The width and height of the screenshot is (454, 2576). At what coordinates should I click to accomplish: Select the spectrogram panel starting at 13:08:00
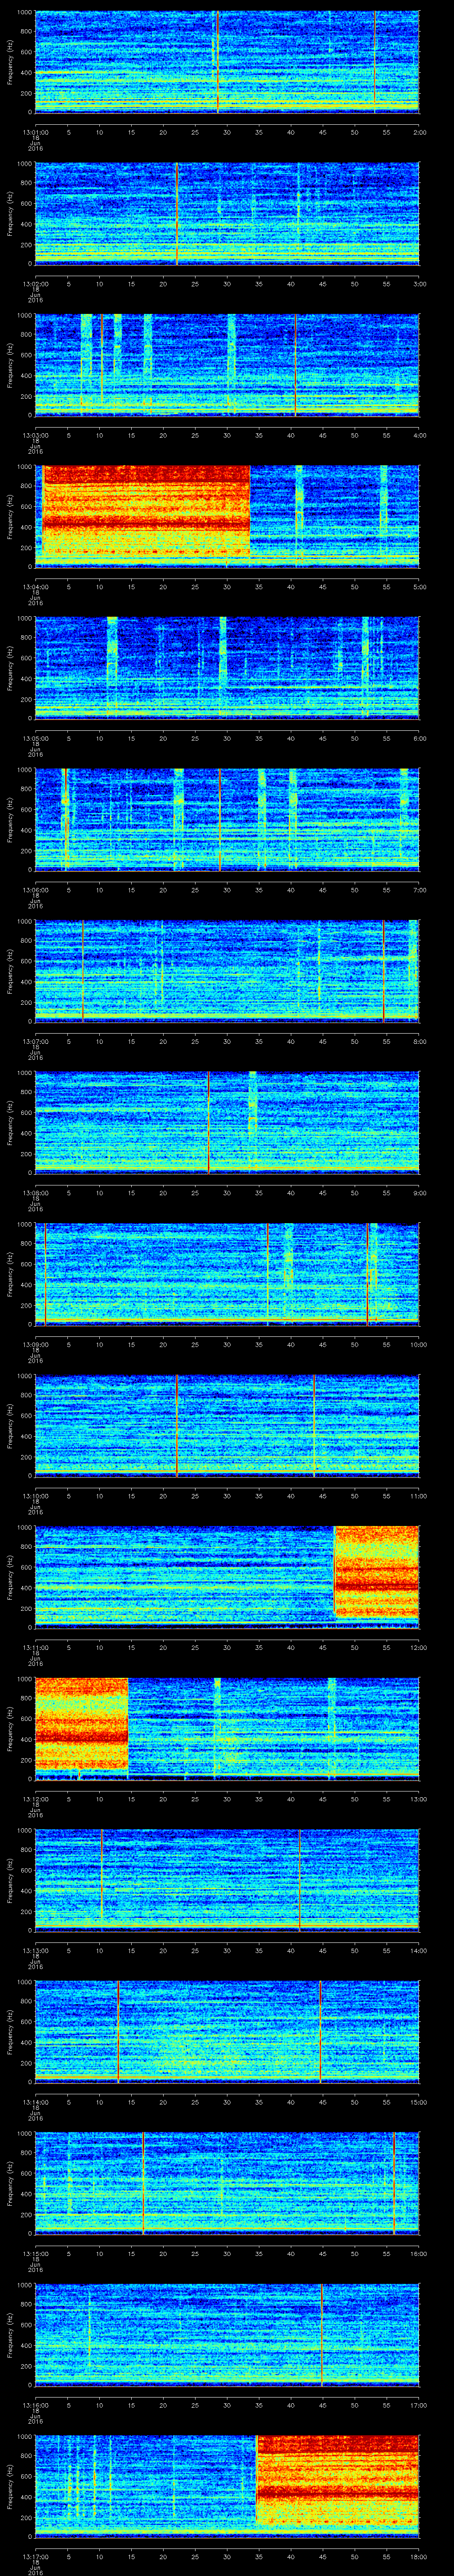point(227,1123)
